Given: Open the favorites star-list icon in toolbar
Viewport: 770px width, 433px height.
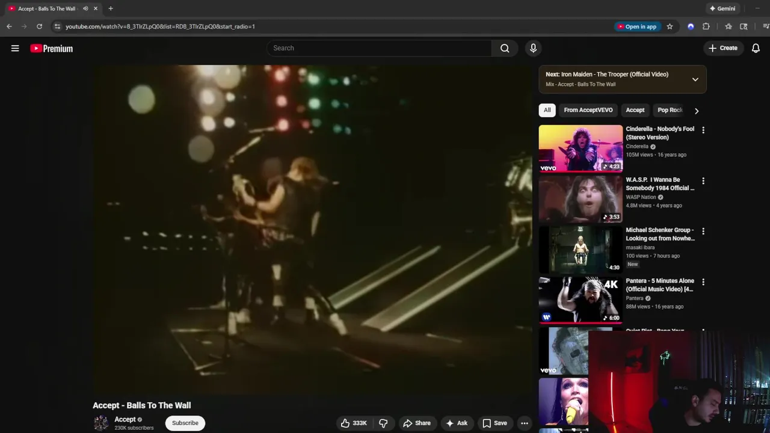Looking at the screenshot, I should [x=728, y=26].
